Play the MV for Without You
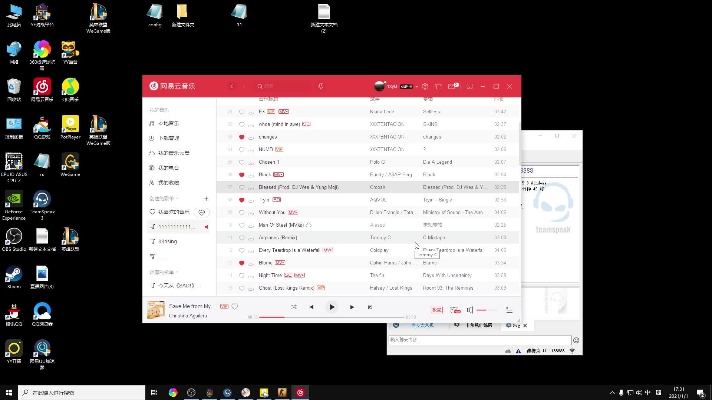The height and width of the screenshot is (400, 712). [x=293, y=212]
